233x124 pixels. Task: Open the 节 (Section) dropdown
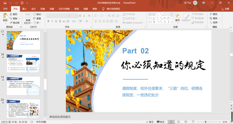37,23
